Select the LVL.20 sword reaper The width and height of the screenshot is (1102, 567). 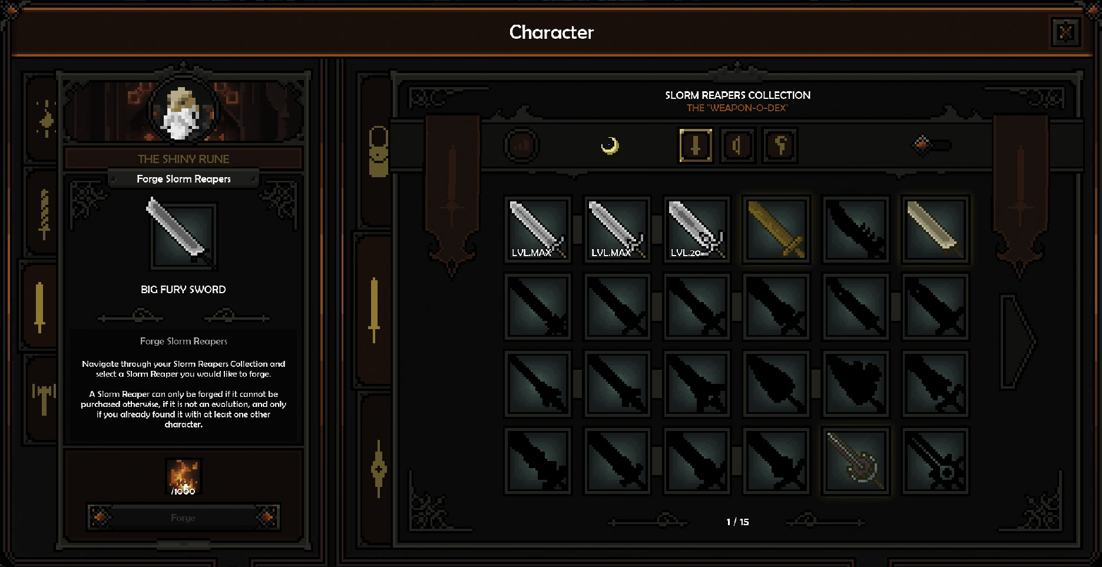(x=697, y=230)
